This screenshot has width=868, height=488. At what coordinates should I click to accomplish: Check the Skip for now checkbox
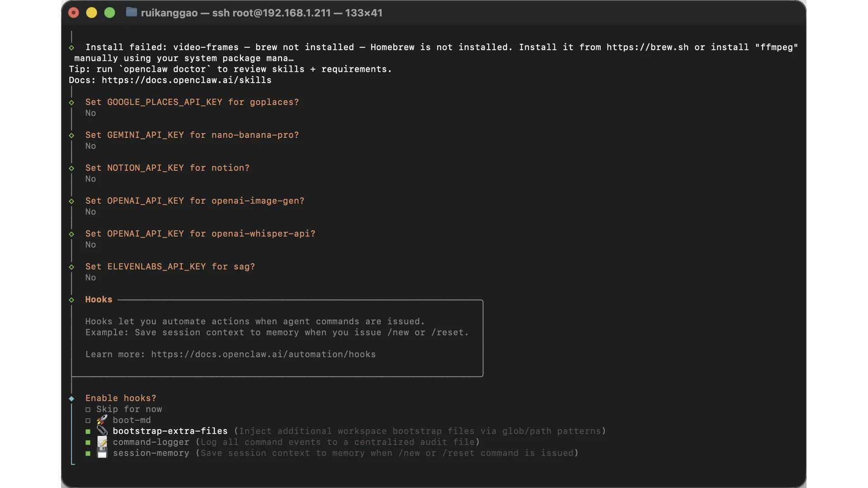point(88,410)
